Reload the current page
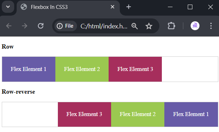This screenshot has width=219, height=132. 41,26
